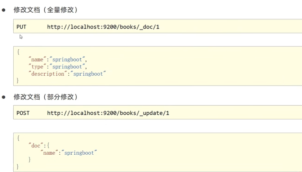Image resolution: width=302 pixels, height=172 pixels.
Task: Click the 修改文档（全量修改） heading
Action: [45, 10]
